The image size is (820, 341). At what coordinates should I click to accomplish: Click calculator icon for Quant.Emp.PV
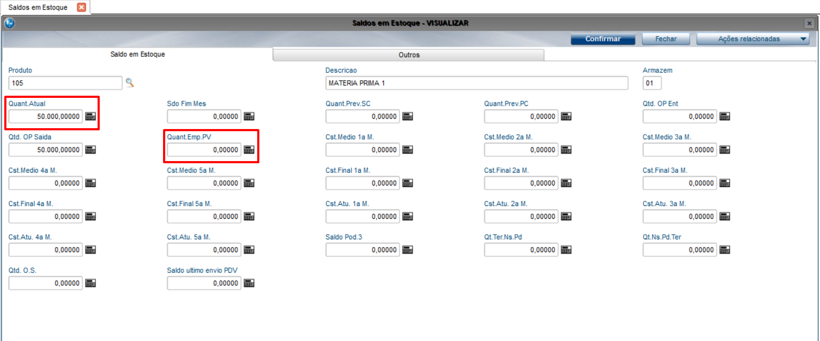click(249, 150)
